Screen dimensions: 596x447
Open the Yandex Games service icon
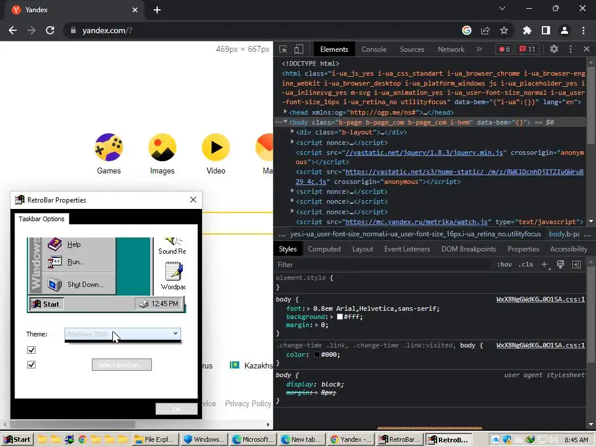[109, 147]
